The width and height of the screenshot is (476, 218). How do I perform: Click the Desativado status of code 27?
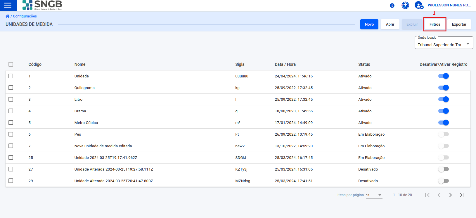click(368, 169)
